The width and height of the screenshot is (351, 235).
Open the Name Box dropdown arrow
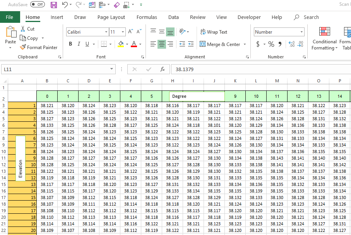[112, 69]
